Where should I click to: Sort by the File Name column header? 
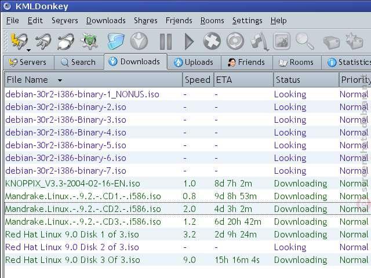coord(93,80)
